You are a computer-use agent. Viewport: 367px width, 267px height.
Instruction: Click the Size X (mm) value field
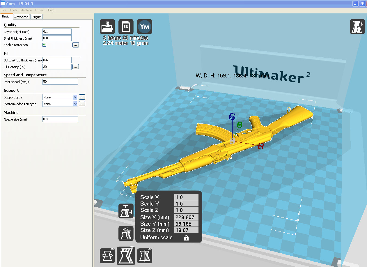186,217
